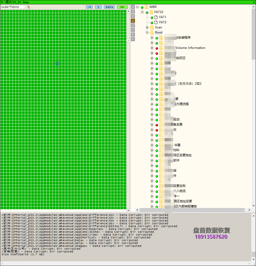Click the text-lines icon above the B icon
The width and height of the screenshot is (256, 266).
coord(133,35)
